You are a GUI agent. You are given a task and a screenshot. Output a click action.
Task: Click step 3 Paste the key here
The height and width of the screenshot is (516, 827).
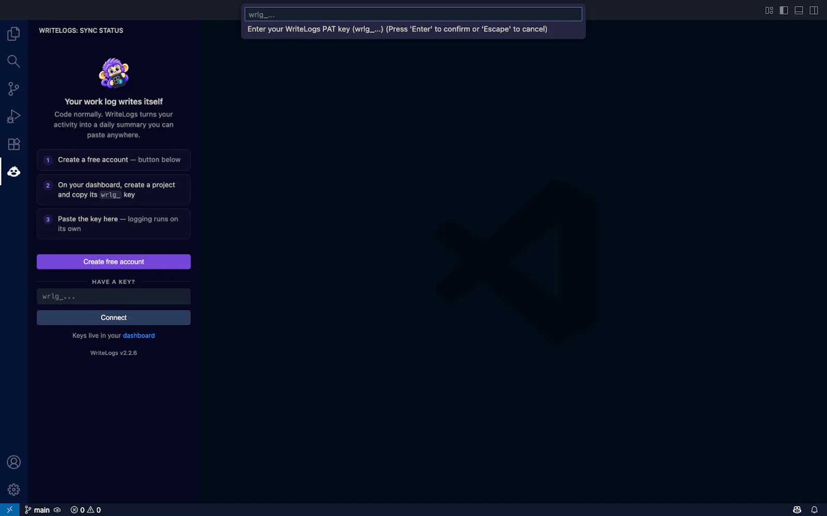coord(114,224)
